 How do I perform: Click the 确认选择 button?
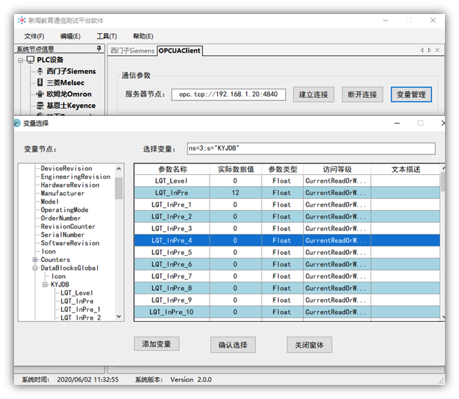click(x=233, y=345)
